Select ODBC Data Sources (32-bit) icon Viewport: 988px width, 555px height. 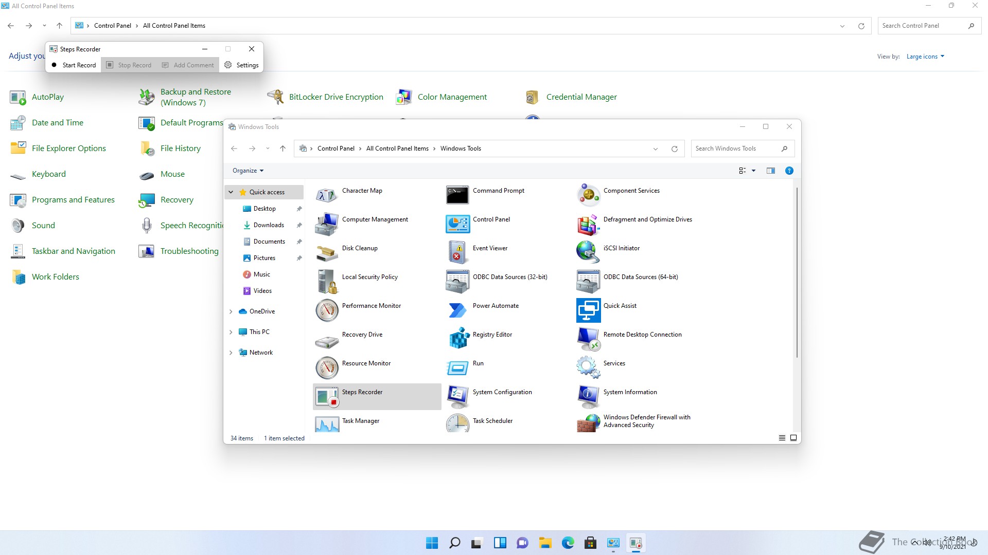click(x=457, y=281)
